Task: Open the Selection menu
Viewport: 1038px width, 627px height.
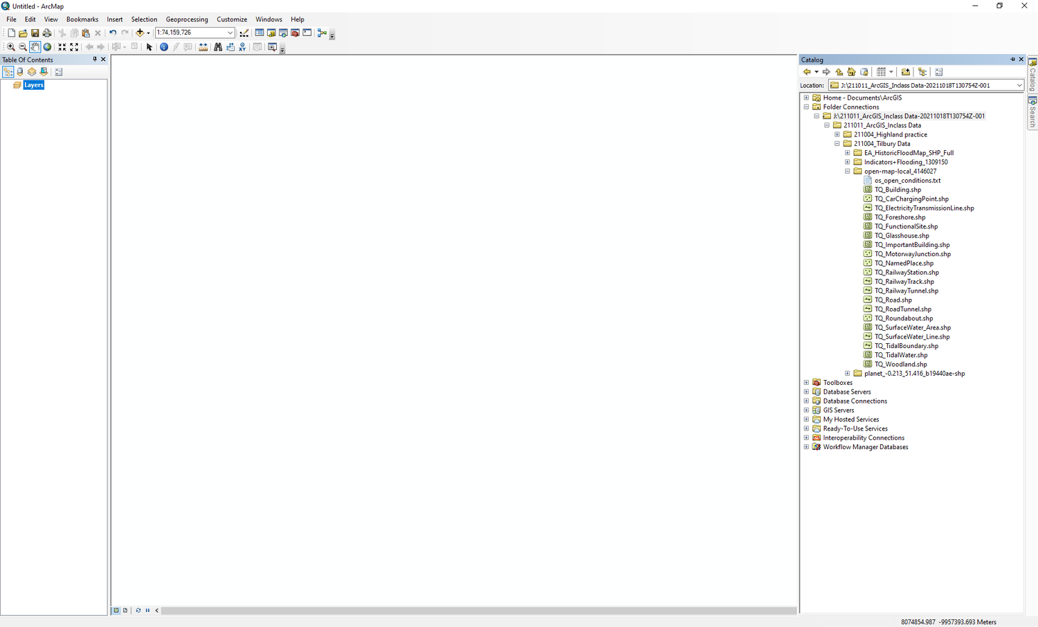Action: (144, 19)
